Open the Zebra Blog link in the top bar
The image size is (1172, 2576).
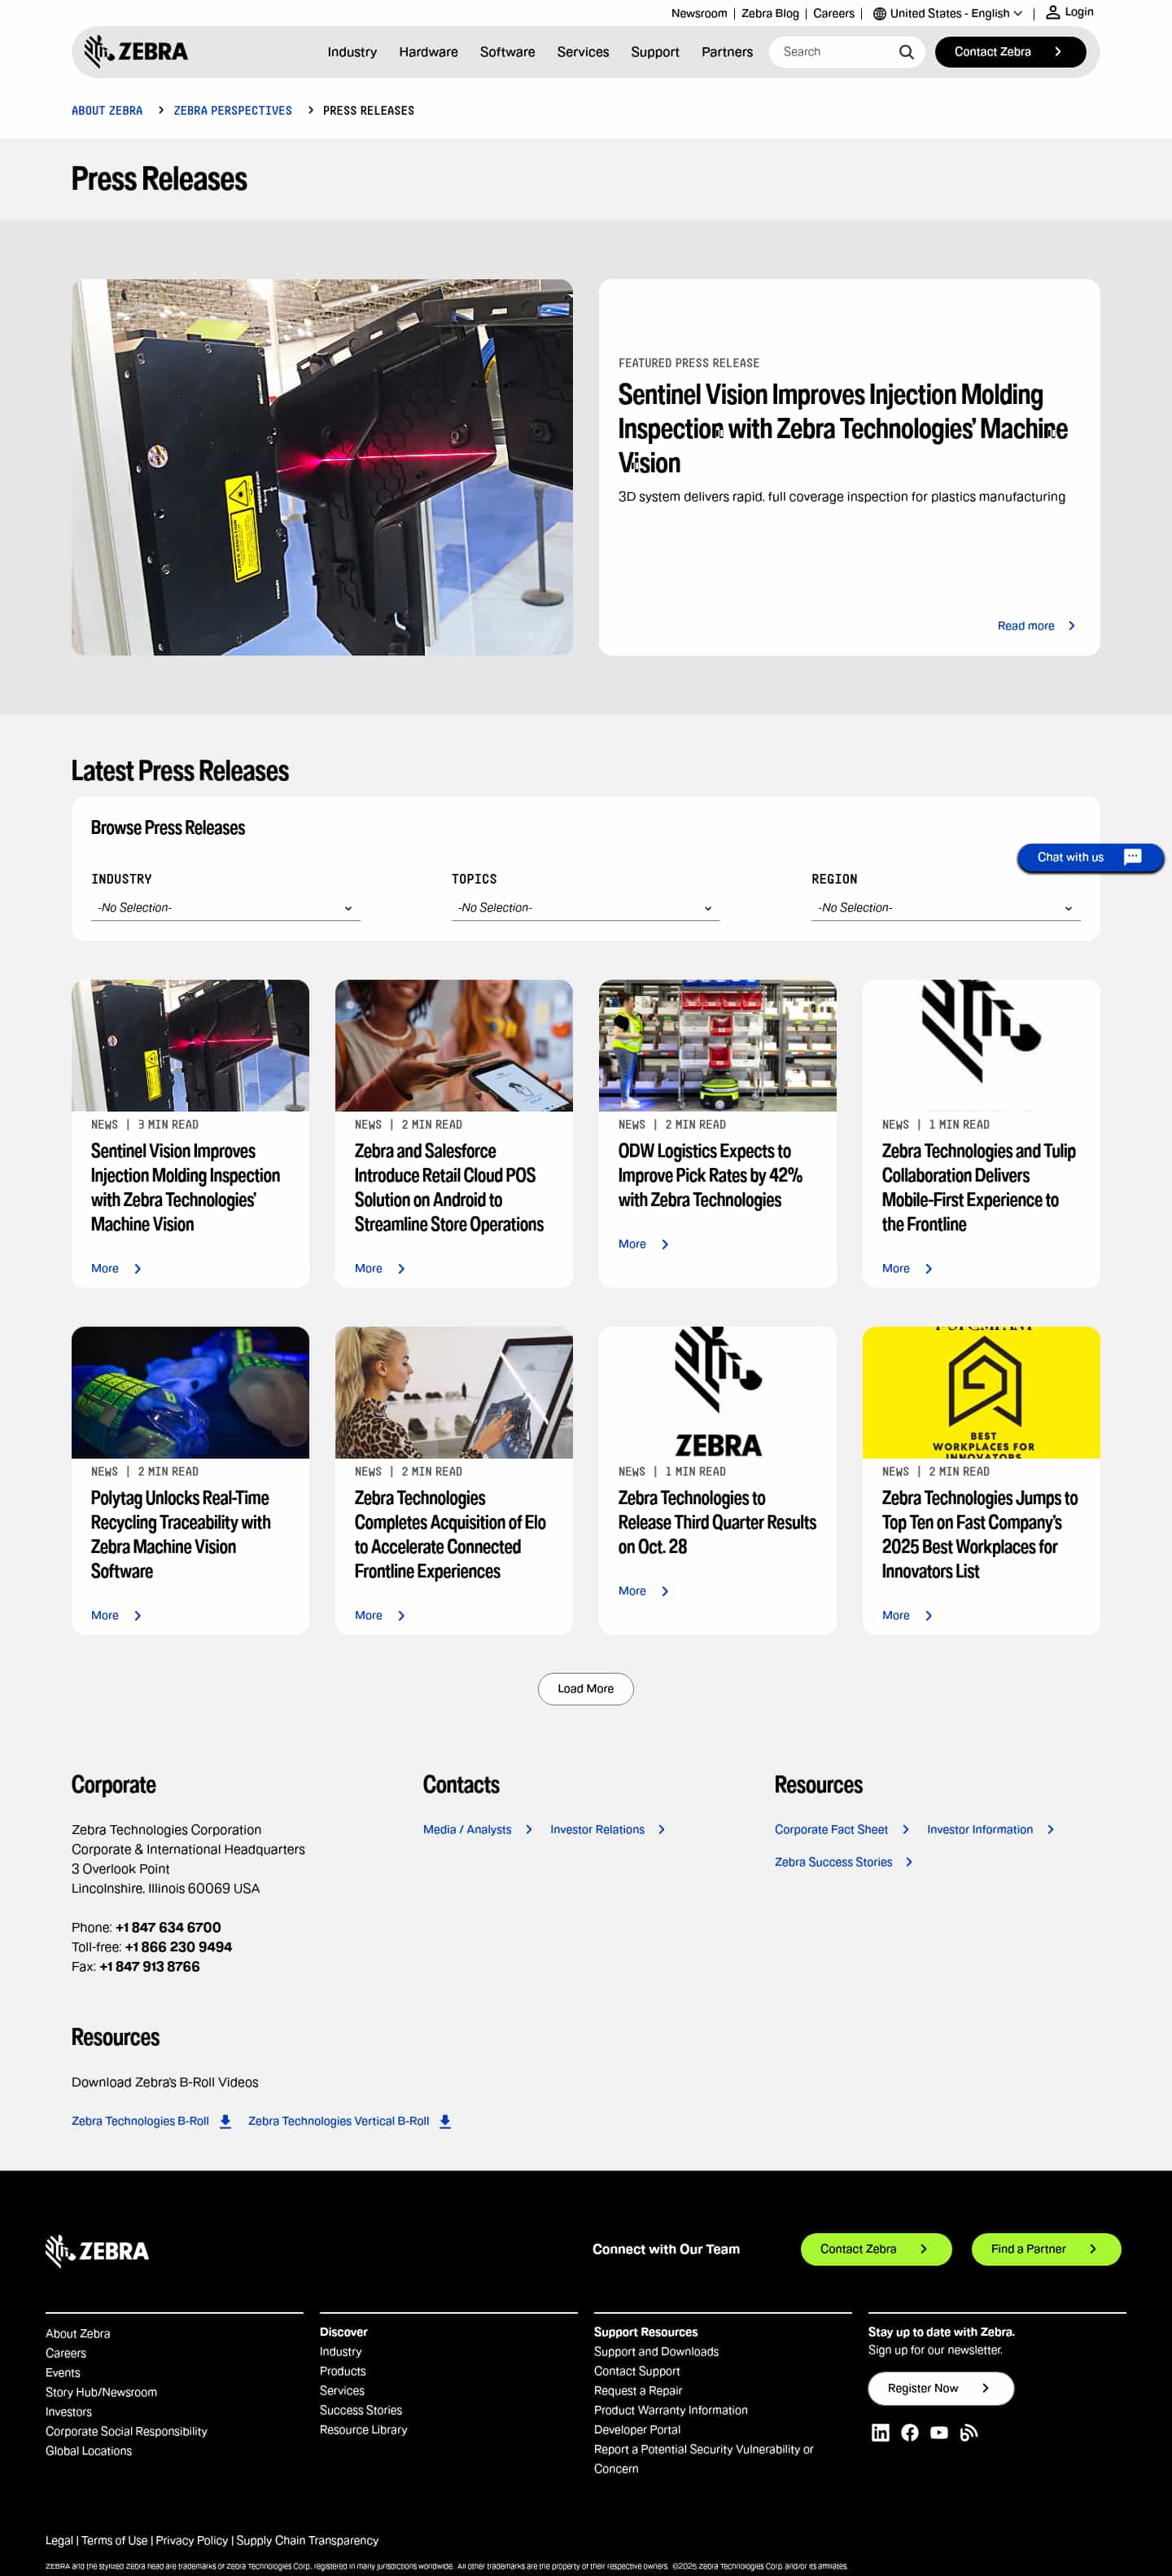tap(769, 14)
